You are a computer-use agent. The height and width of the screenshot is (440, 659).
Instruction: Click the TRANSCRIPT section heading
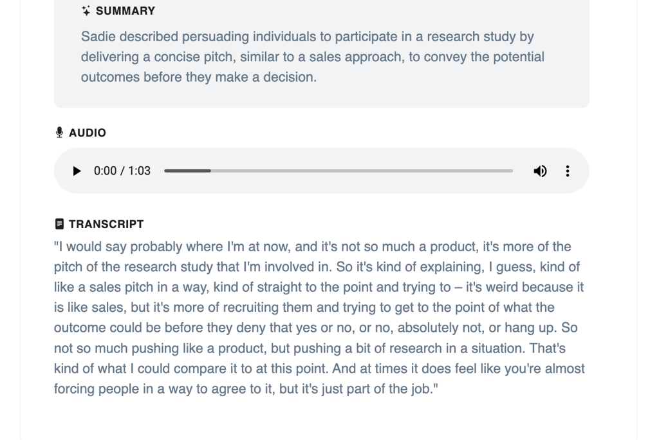coord(106,224)
